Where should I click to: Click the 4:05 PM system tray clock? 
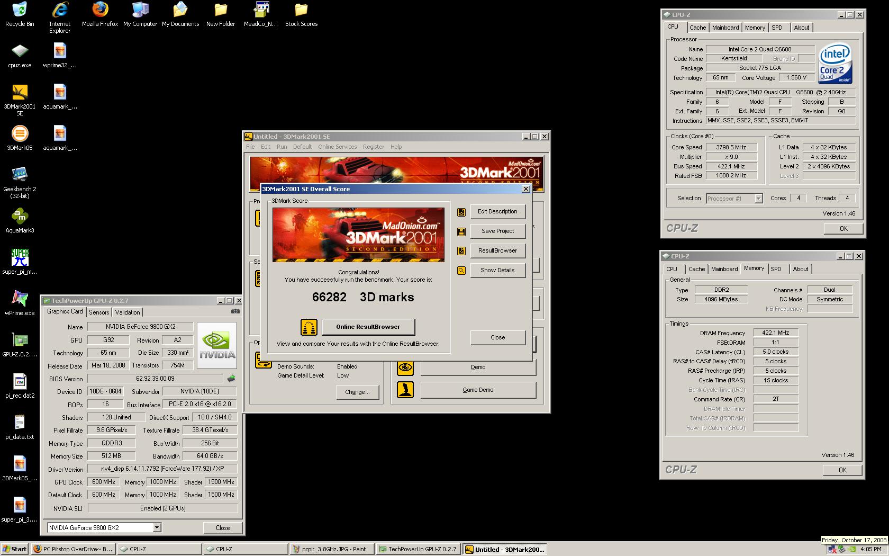click(870, 550)
